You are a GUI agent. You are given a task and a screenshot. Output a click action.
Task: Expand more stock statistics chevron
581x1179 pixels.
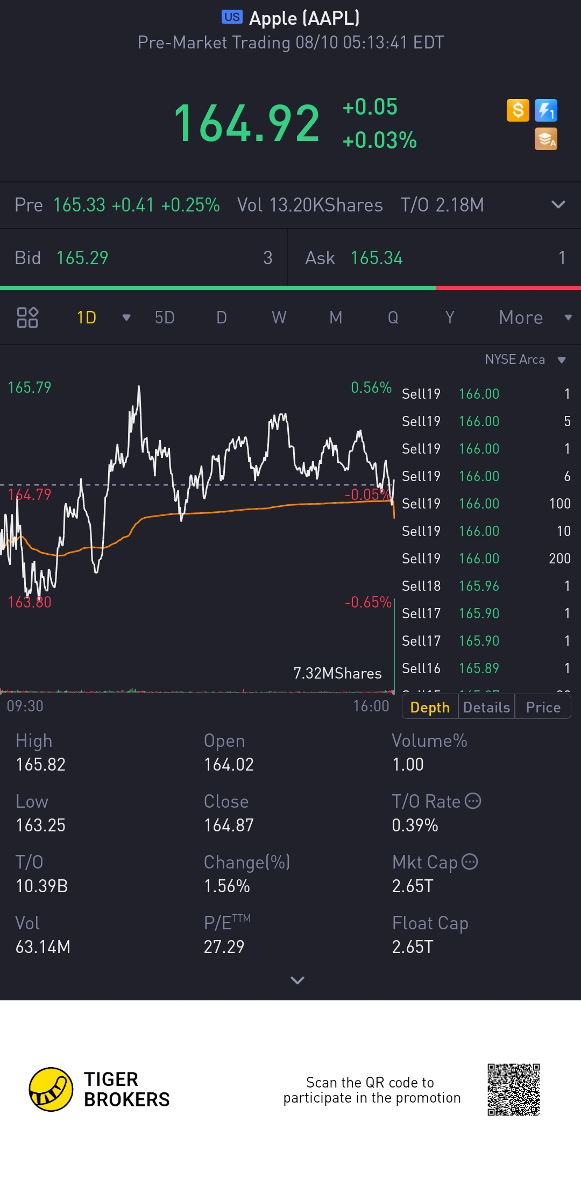[297, 980]
